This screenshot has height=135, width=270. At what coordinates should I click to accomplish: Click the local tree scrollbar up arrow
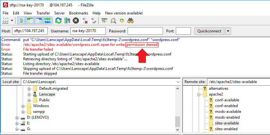[177, 89]
